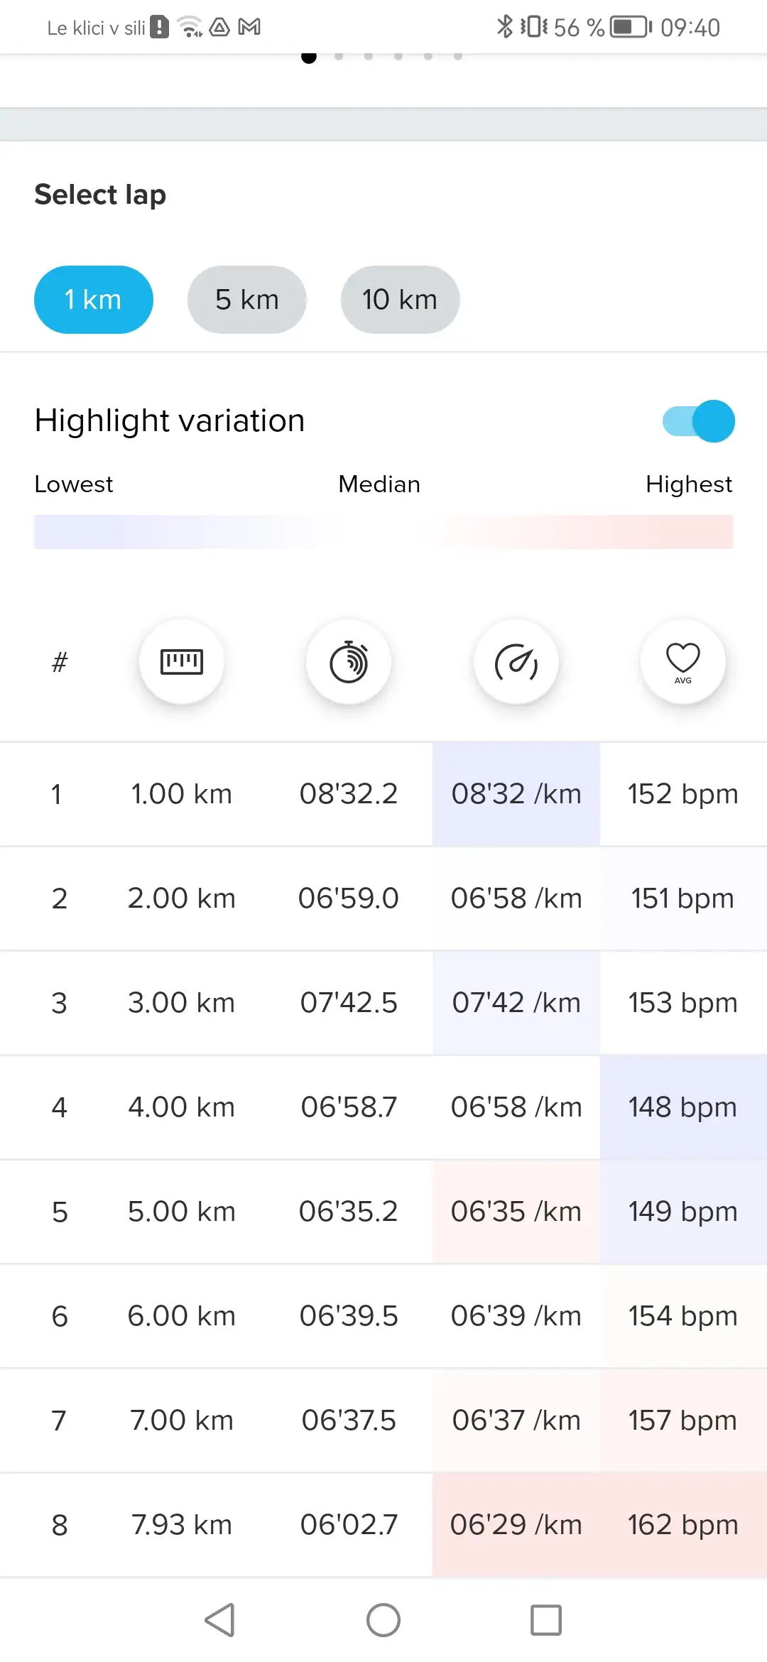Disable the Highlight variation switch

coord(699,421)
